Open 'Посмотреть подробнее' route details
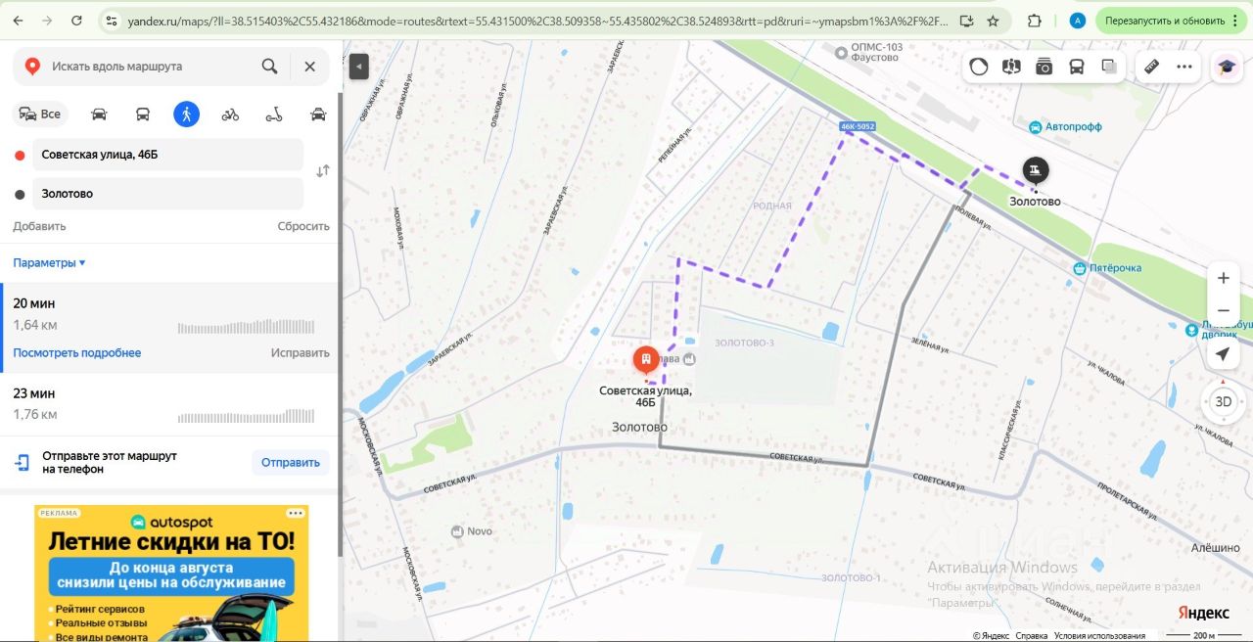1253x642 pixels. pos(77,352)
